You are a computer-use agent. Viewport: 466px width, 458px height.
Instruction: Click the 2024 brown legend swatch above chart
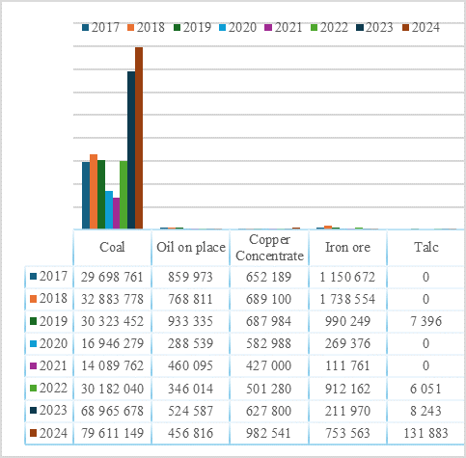pyautogui.click(x=406, y=28)
